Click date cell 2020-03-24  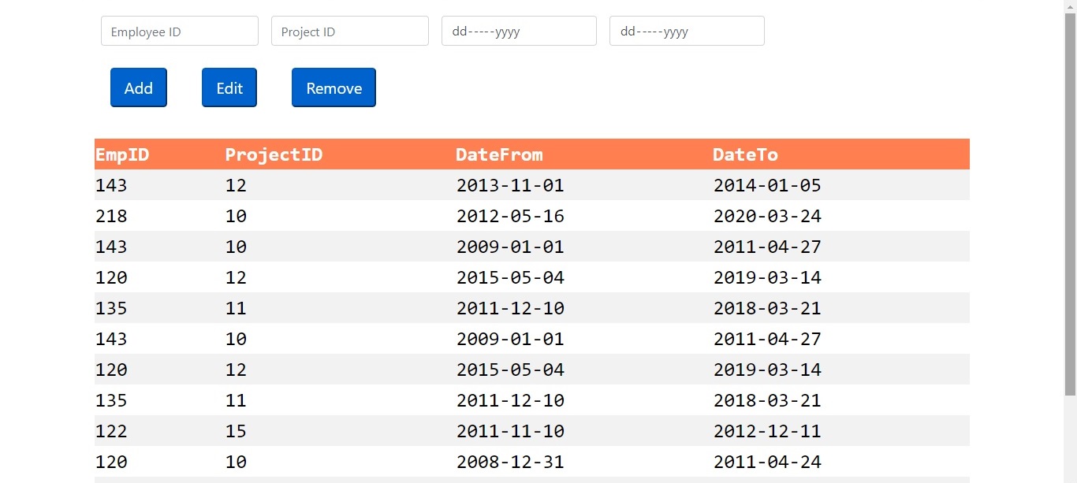point(767,216)
